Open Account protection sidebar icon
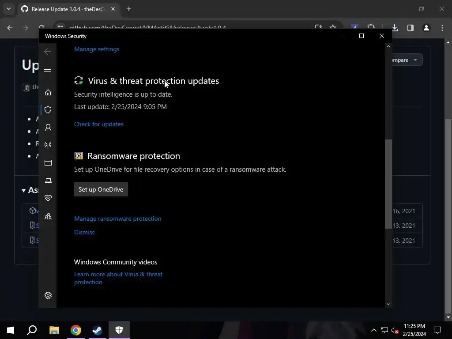Image resolution: width=452 pixels, height=339 pixels. pos(48,128)
